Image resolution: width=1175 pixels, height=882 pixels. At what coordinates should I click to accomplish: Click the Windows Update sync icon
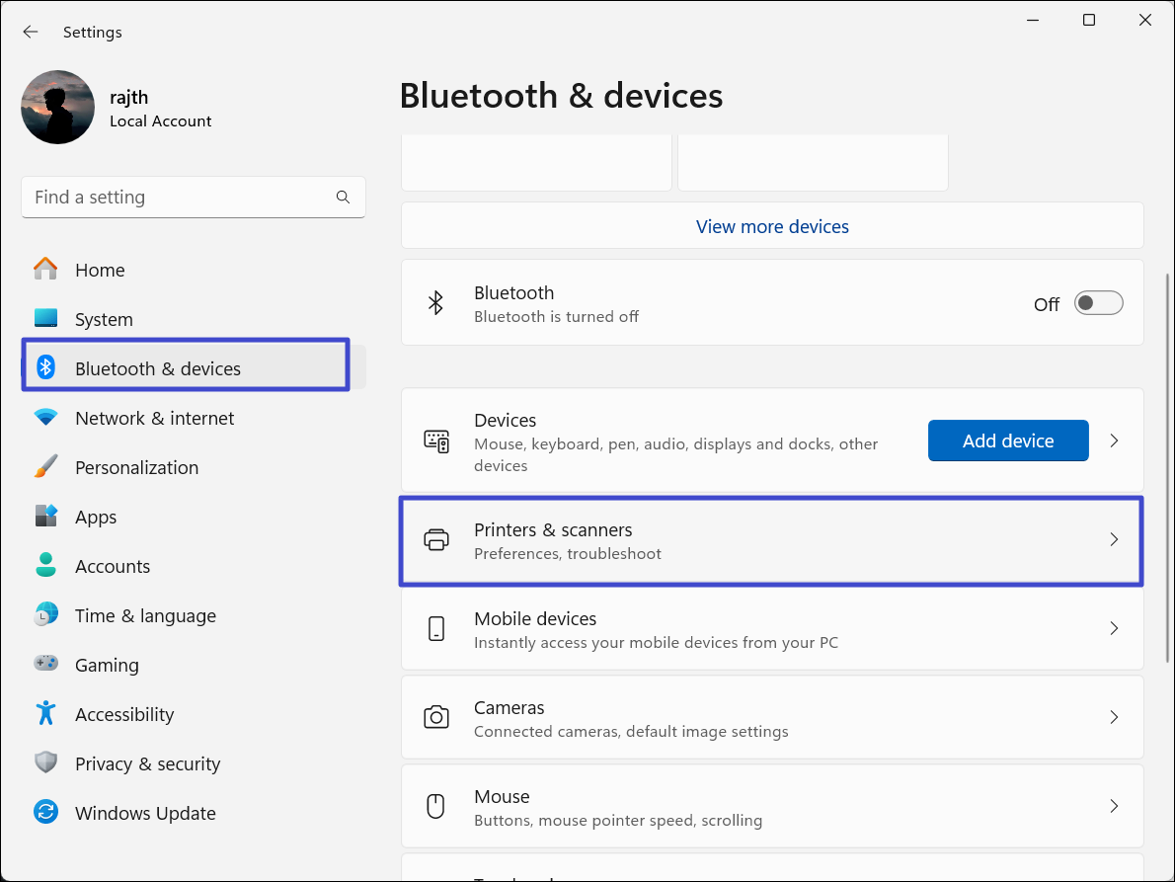click(45, 813)
